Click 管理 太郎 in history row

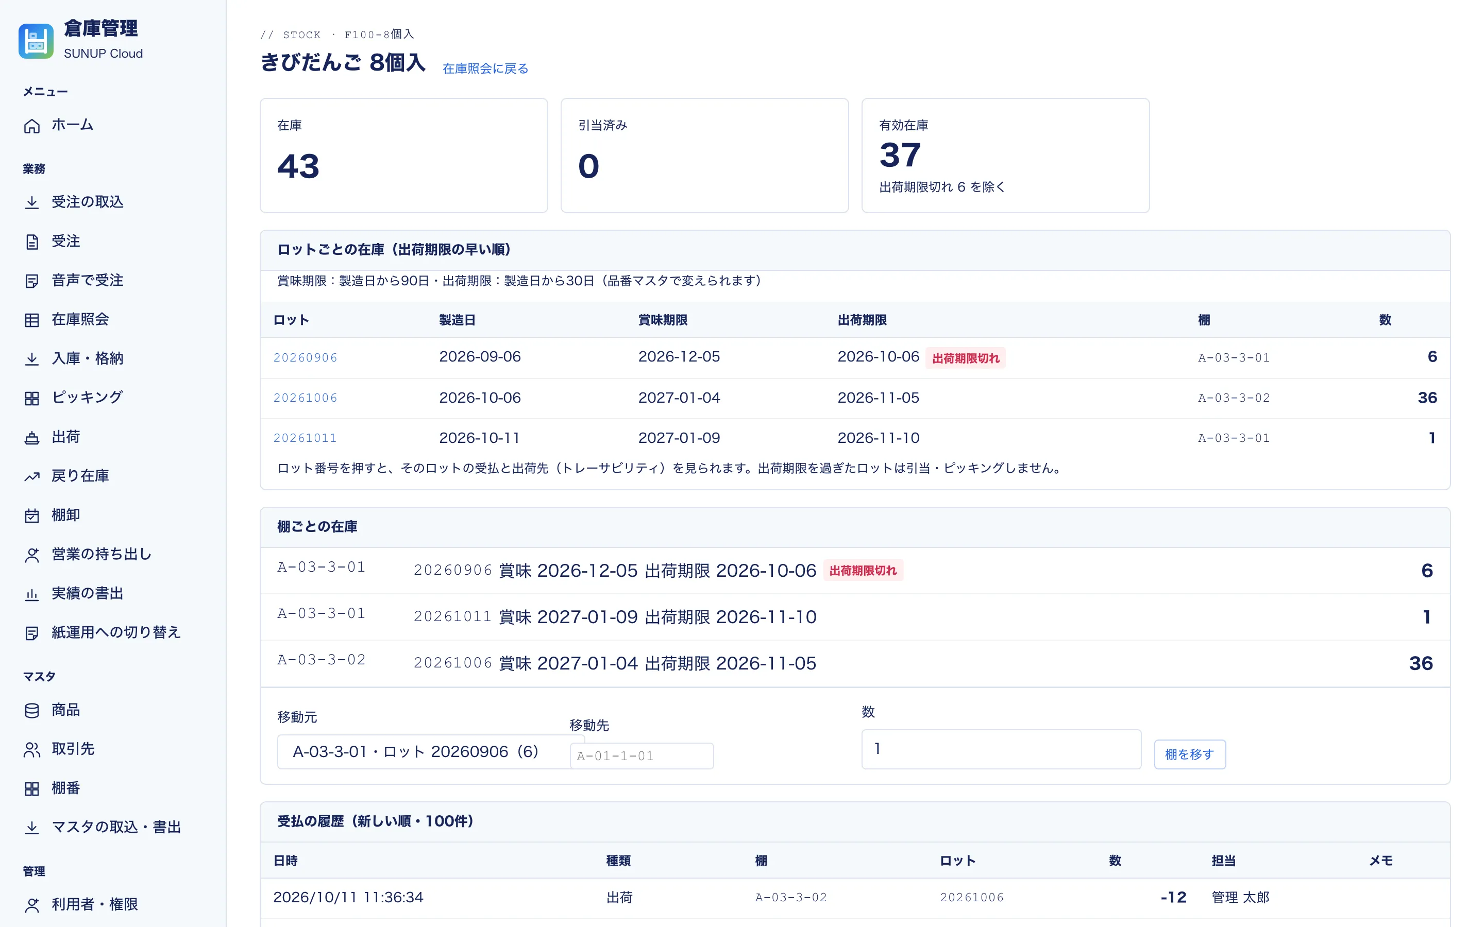(1240, 898)
